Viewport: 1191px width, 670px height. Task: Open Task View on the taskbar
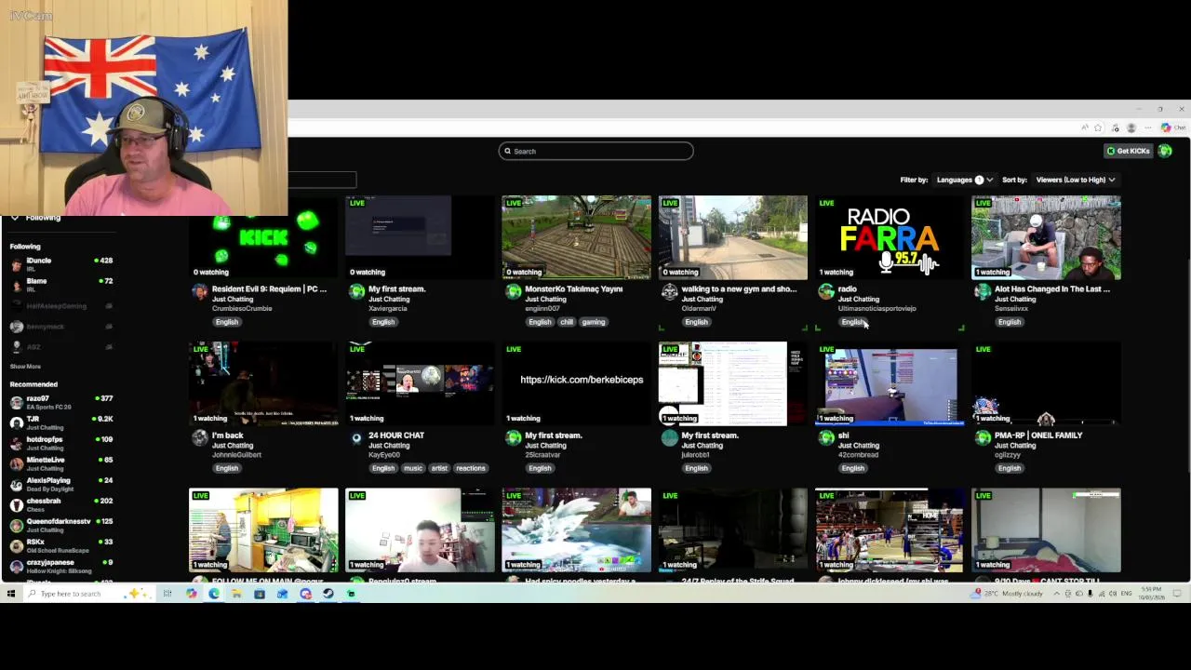point(167,594)
